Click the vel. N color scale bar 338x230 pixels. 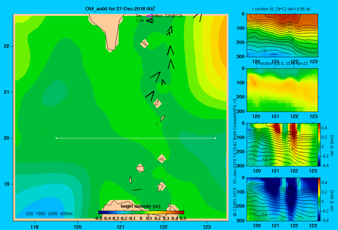[319, 144]
